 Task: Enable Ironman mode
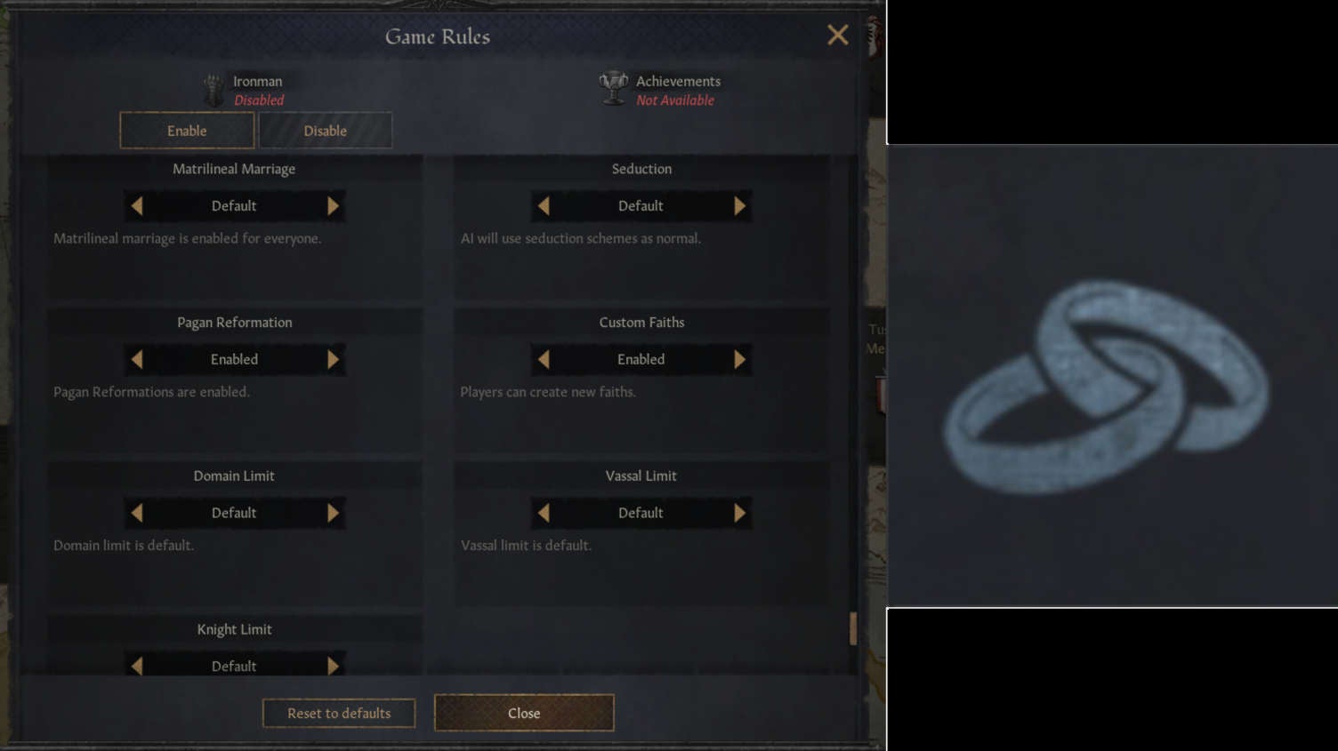pyautogui.click(x=187, y=131)
